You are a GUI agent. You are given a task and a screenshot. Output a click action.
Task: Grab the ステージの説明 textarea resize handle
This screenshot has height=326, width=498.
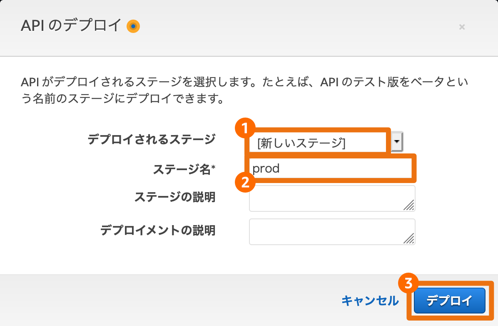click(409, 205)
